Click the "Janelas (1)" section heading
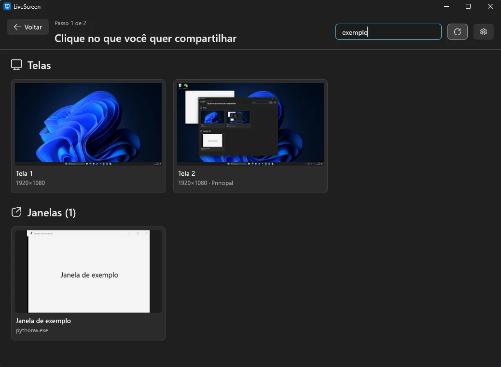 (x=52, y=212)
